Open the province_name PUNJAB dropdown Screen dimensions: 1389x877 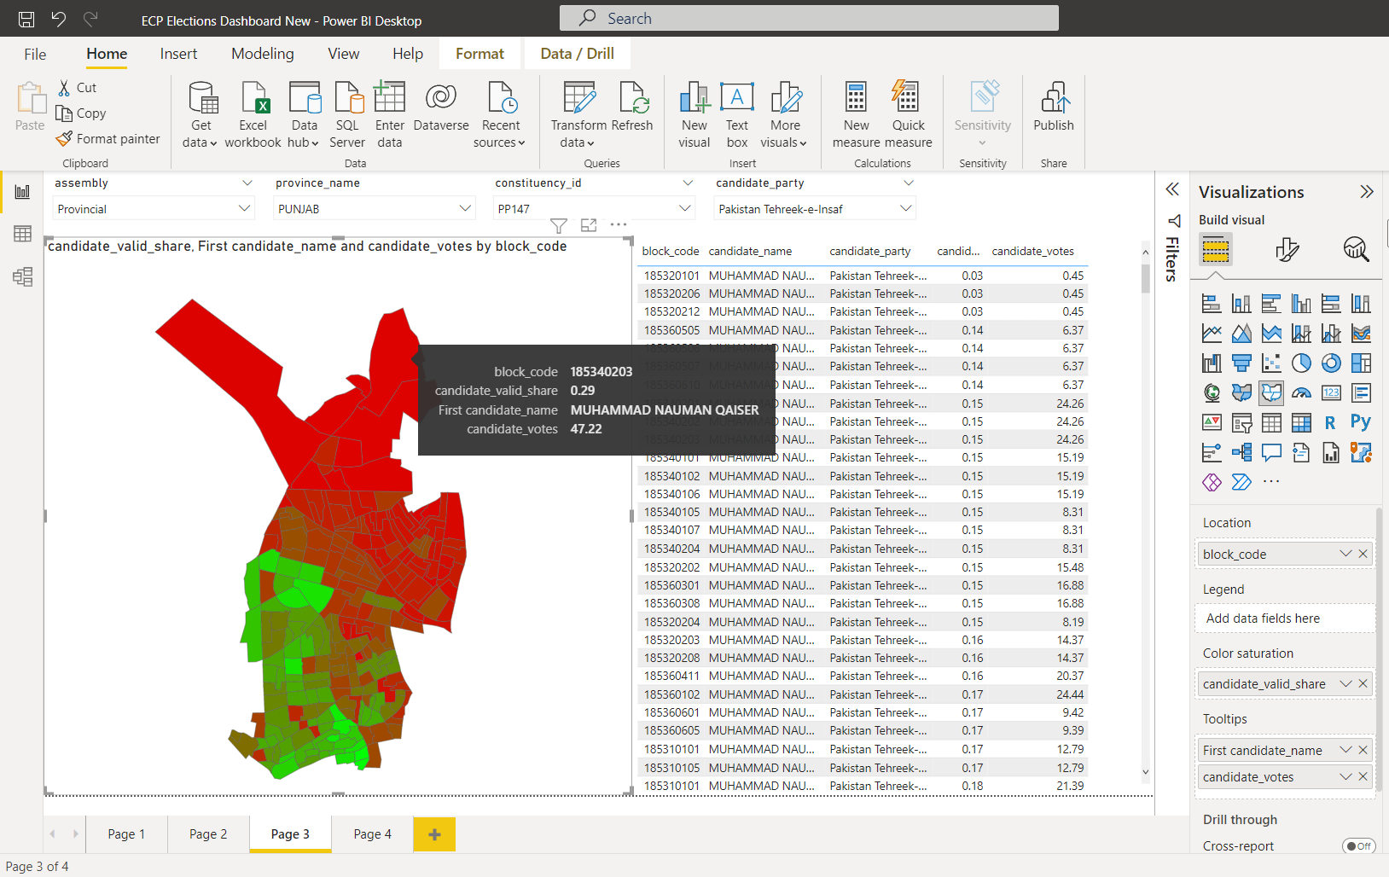tap(465, 208)
